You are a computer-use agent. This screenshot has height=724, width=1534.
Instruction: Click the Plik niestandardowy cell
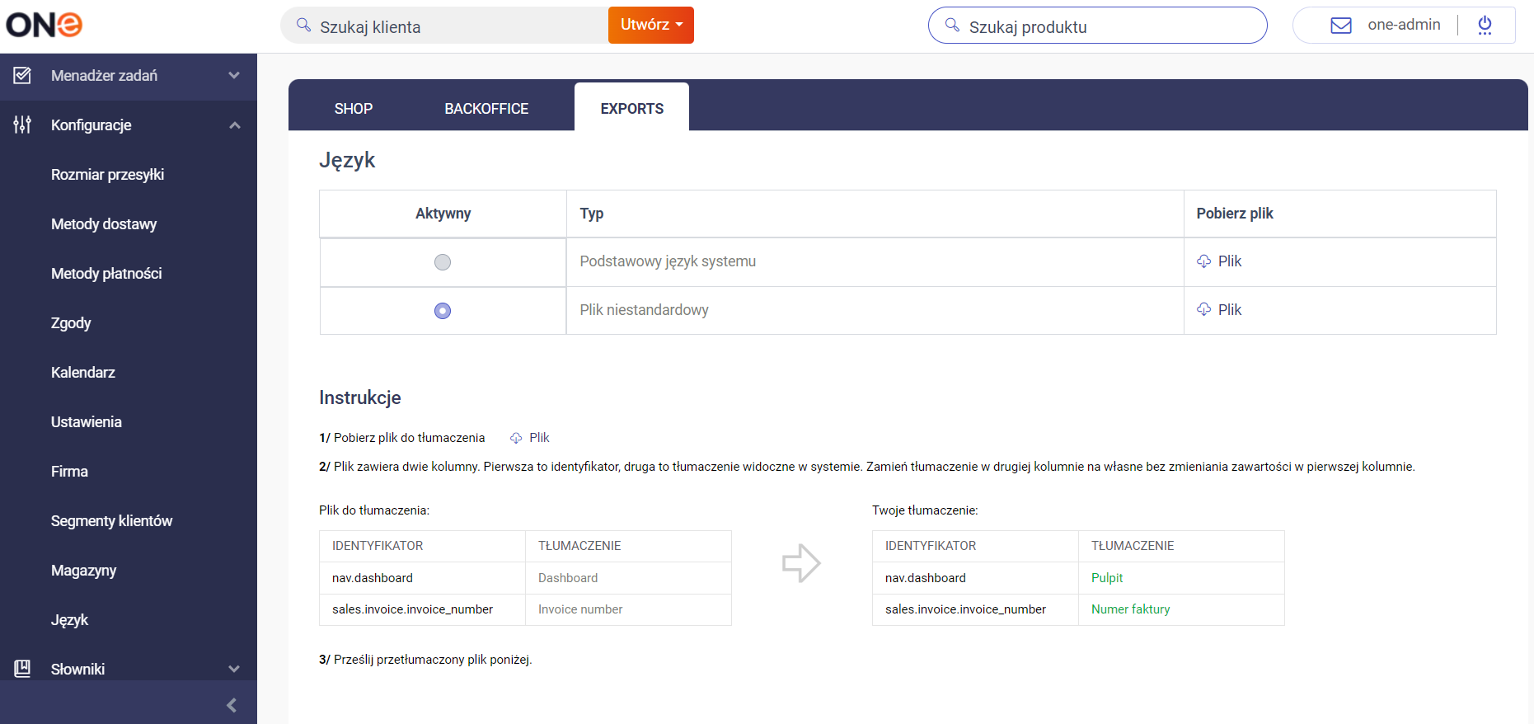[875, 311]
